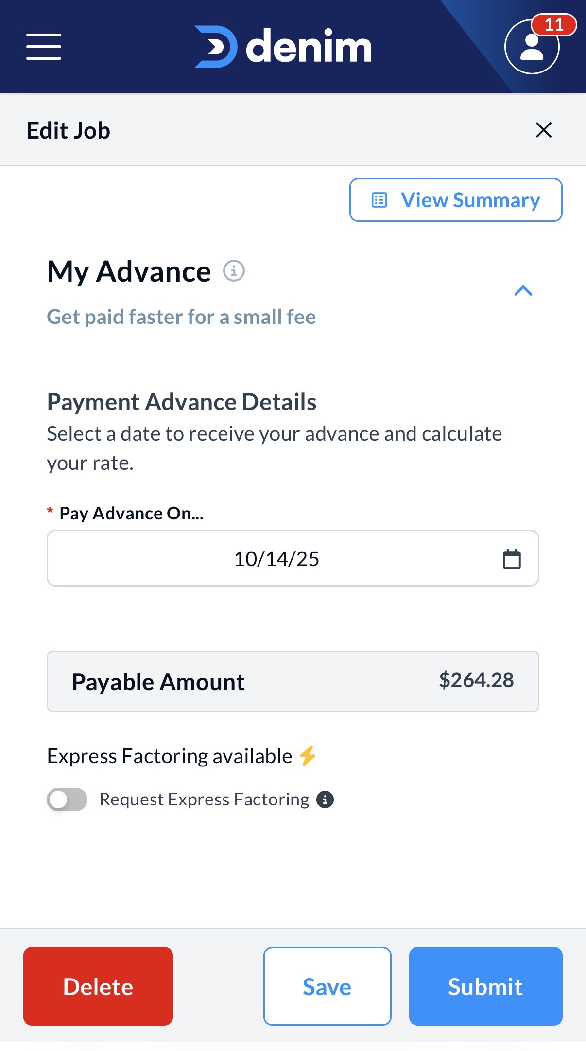Delete this job
Viewport: 586px width, 1051px height.
tap(98, 986)
